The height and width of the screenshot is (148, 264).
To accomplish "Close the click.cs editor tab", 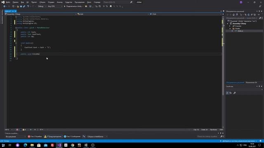I will pyautogui.click(x=15, y=11).
